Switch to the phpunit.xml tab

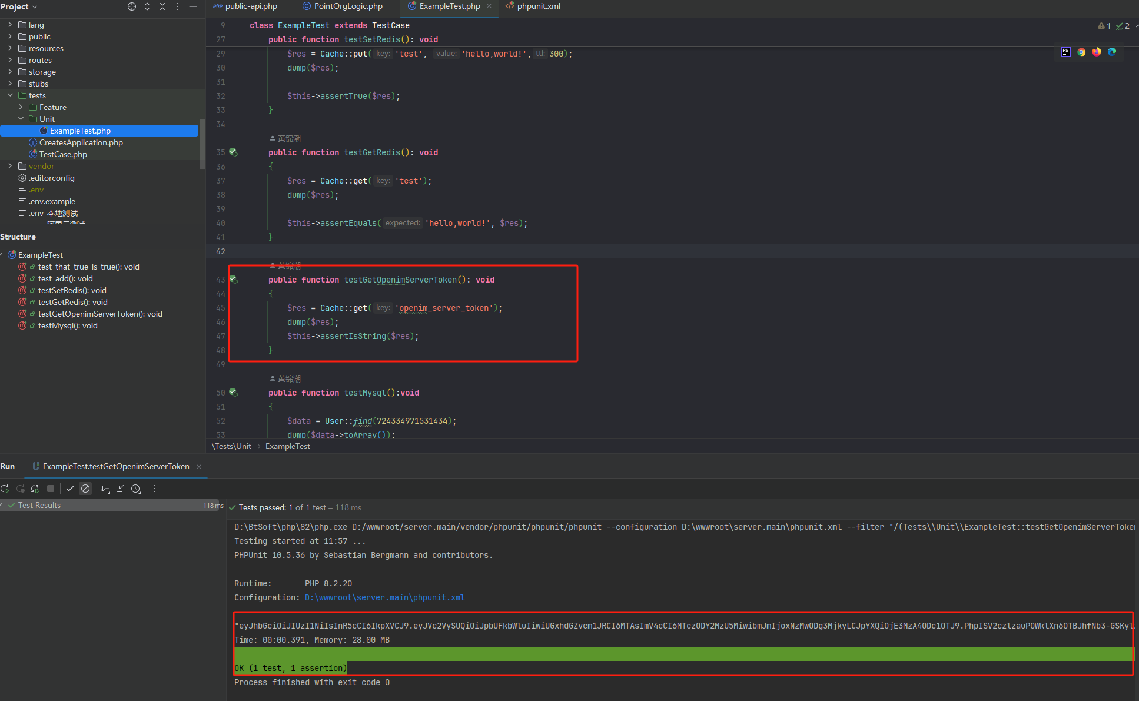[x=533, y=6]
